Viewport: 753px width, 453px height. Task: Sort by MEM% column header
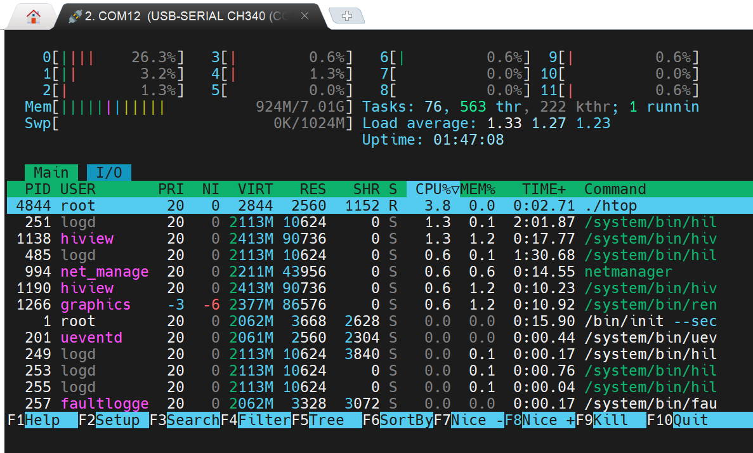(477, 189)
